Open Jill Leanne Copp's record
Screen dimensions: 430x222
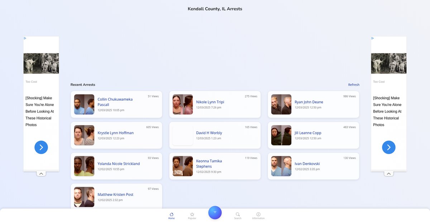[314, 135]
